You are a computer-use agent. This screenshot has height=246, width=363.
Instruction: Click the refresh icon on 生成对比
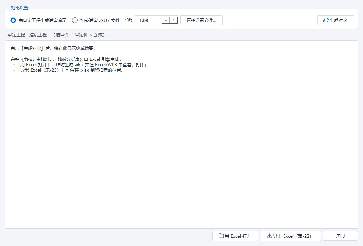(x=326, y=20)
